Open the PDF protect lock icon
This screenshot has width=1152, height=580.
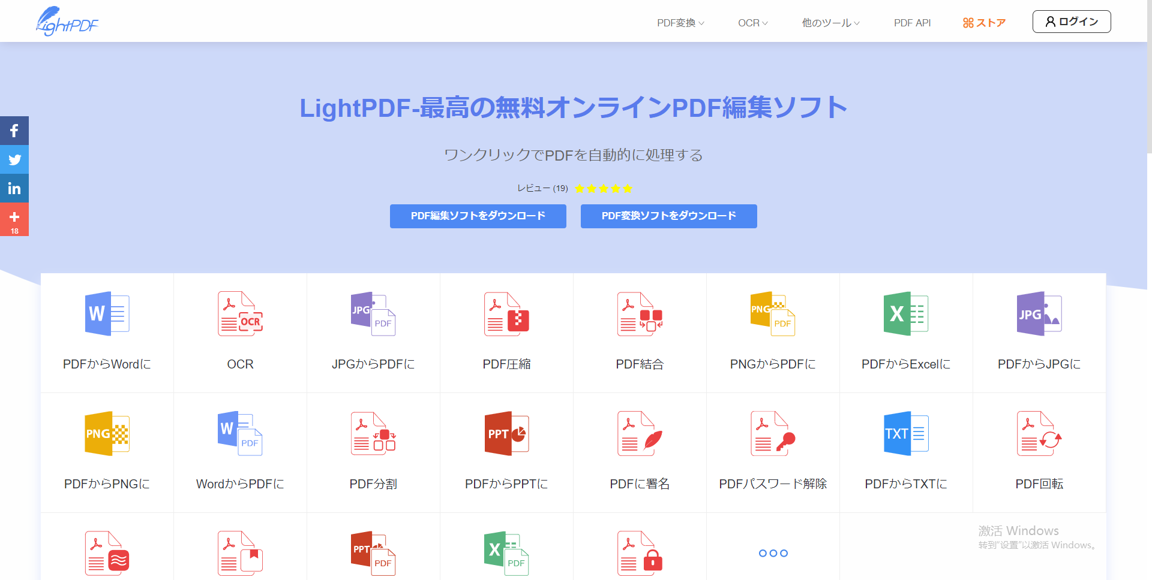point(640,553)
